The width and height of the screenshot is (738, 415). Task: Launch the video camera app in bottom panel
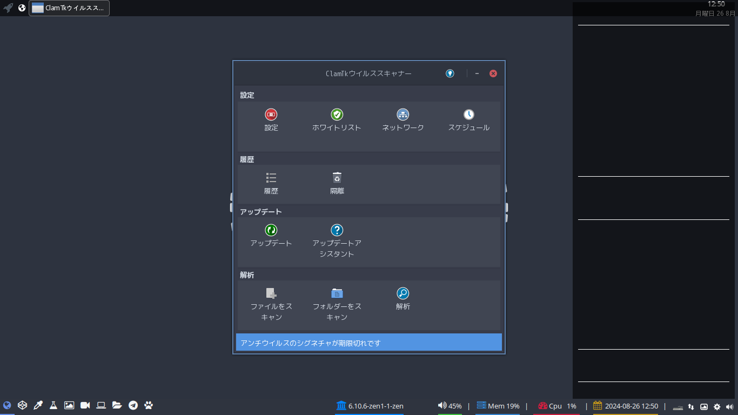pyautogui.click(x=85, y=405)
